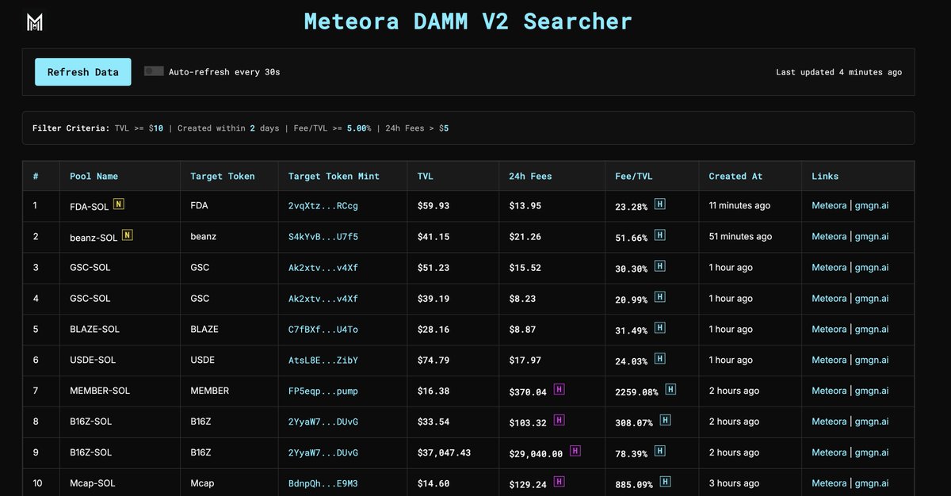Click the N badge beside beanz-SOL
Image resolution: width=951 pixels, height=496 pixels.
[x=127, y=235]
